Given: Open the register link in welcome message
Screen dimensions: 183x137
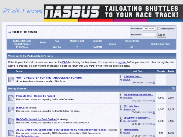Looking at the screenshot, I should point(122,62).
